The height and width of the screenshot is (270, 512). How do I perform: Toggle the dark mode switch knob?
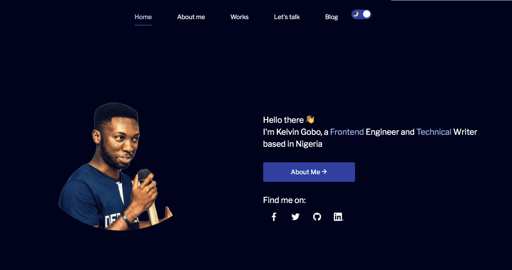[x=367, y=14]
